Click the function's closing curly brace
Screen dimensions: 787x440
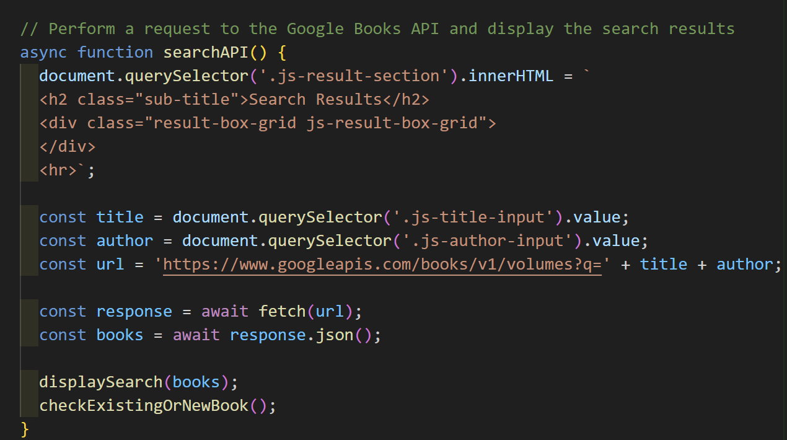coord(25,428)
